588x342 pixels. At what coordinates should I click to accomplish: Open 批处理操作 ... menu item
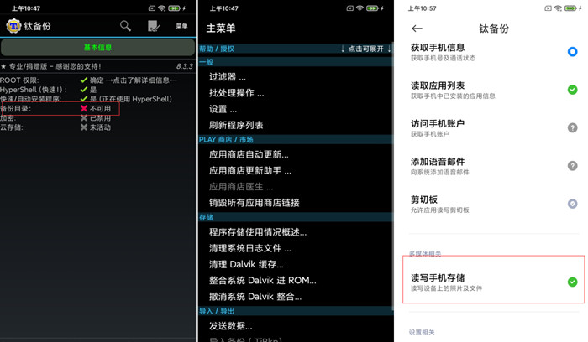(296, 93)
